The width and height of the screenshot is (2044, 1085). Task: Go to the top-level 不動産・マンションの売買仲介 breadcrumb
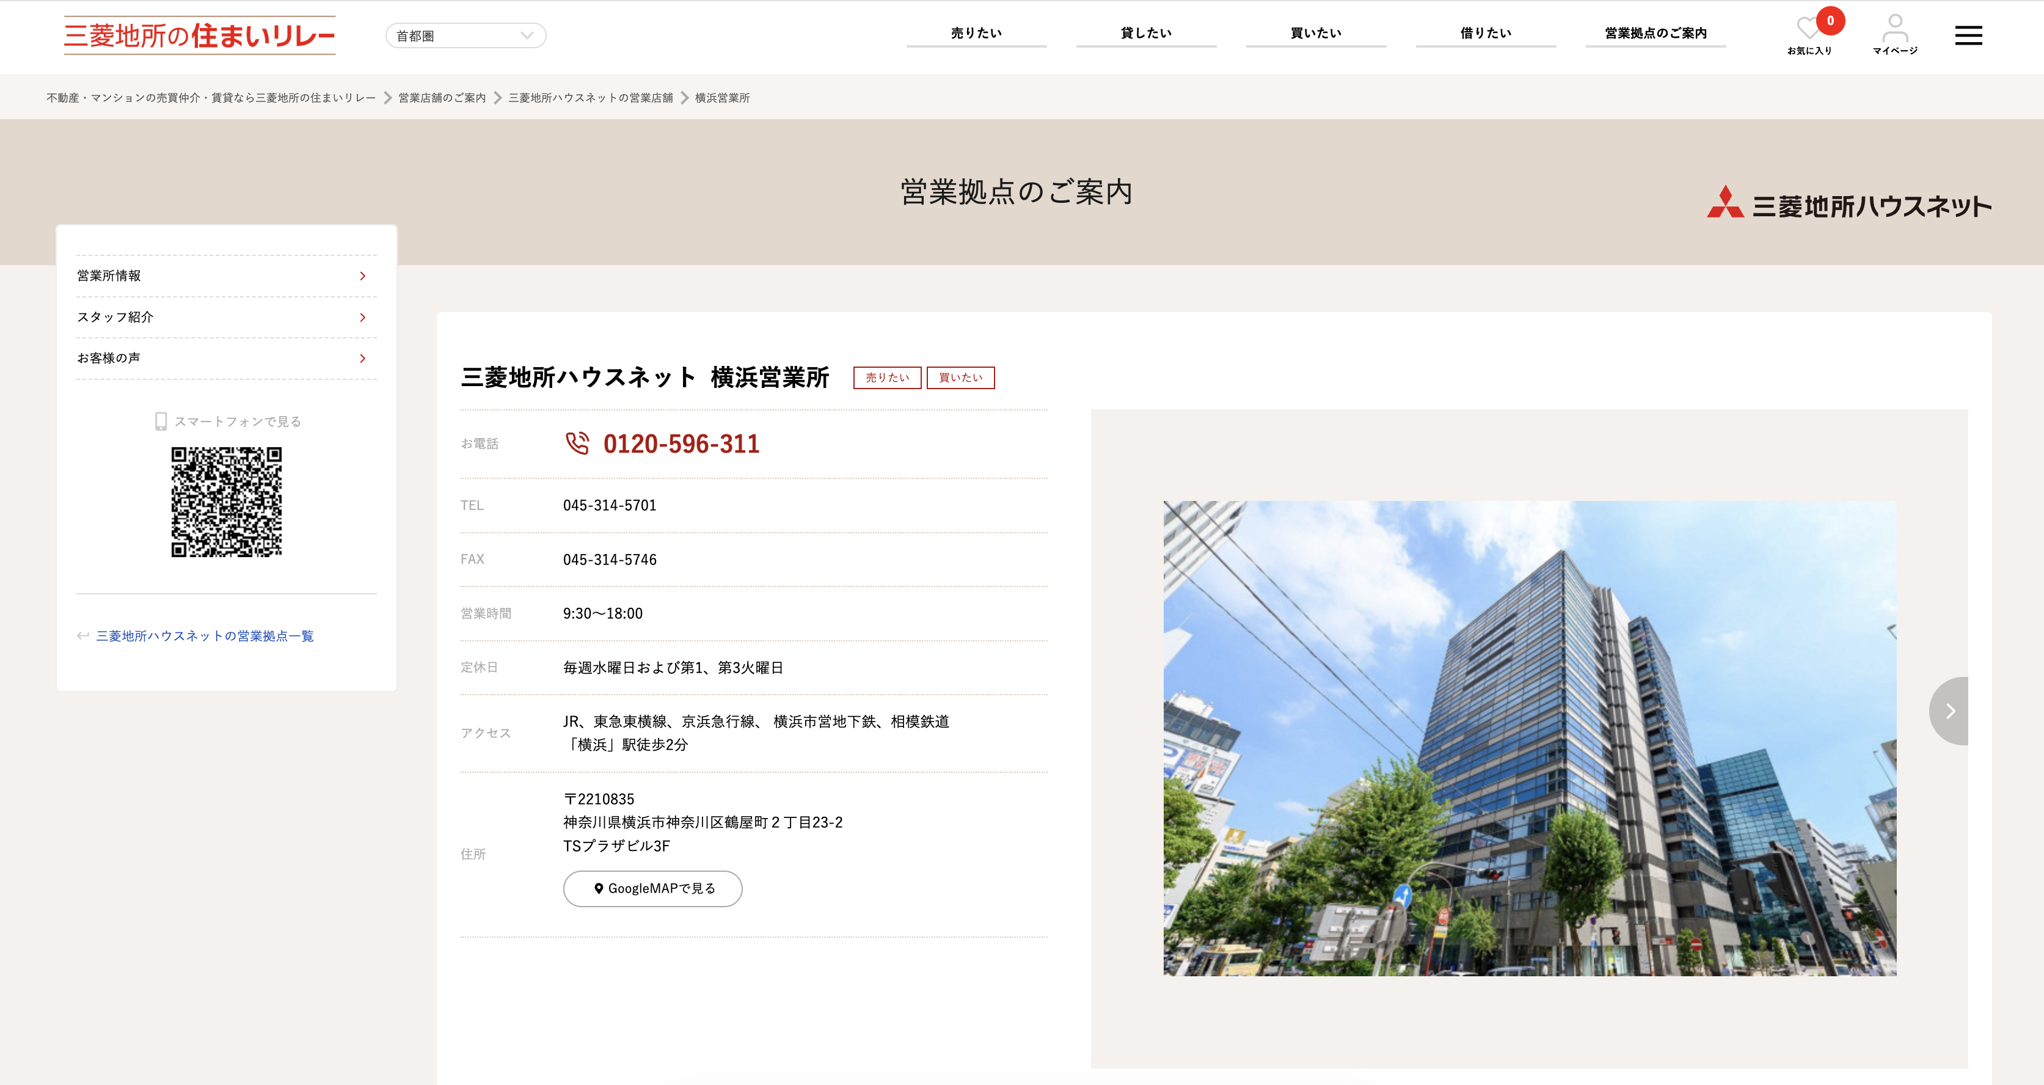coord(211,98)
